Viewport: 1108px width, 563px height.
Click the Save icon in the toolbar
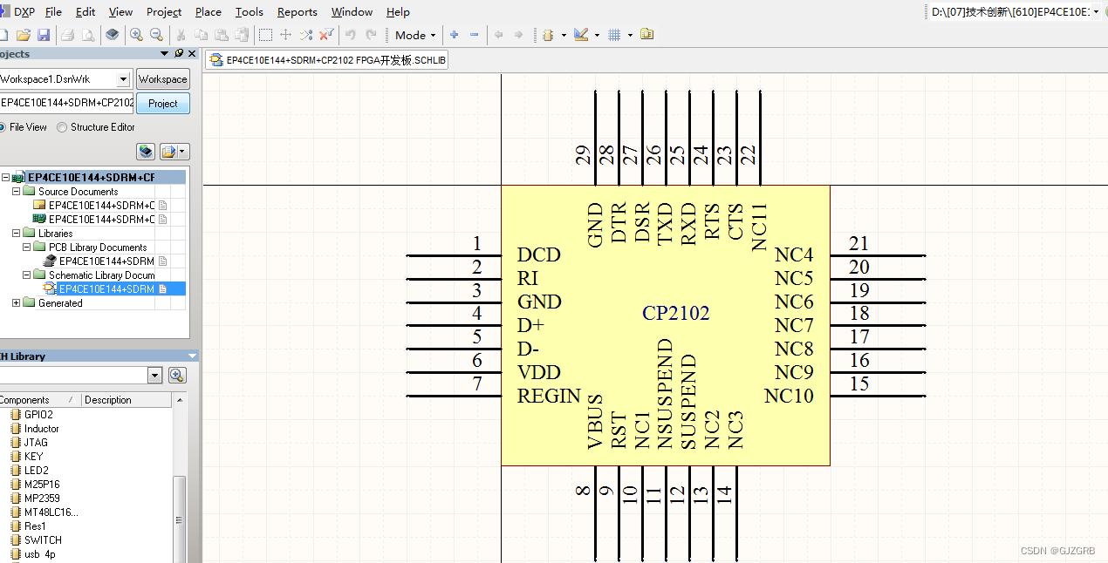pos(44,35)
